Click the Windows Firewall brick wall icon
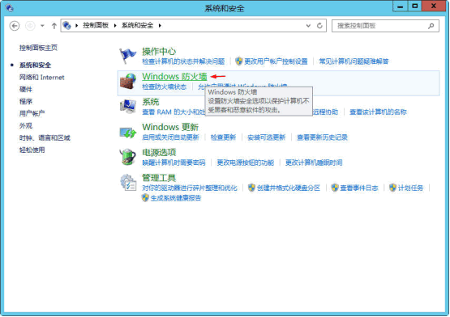The height and width of the screenshot is (317, 450). (x=128, y=81)
